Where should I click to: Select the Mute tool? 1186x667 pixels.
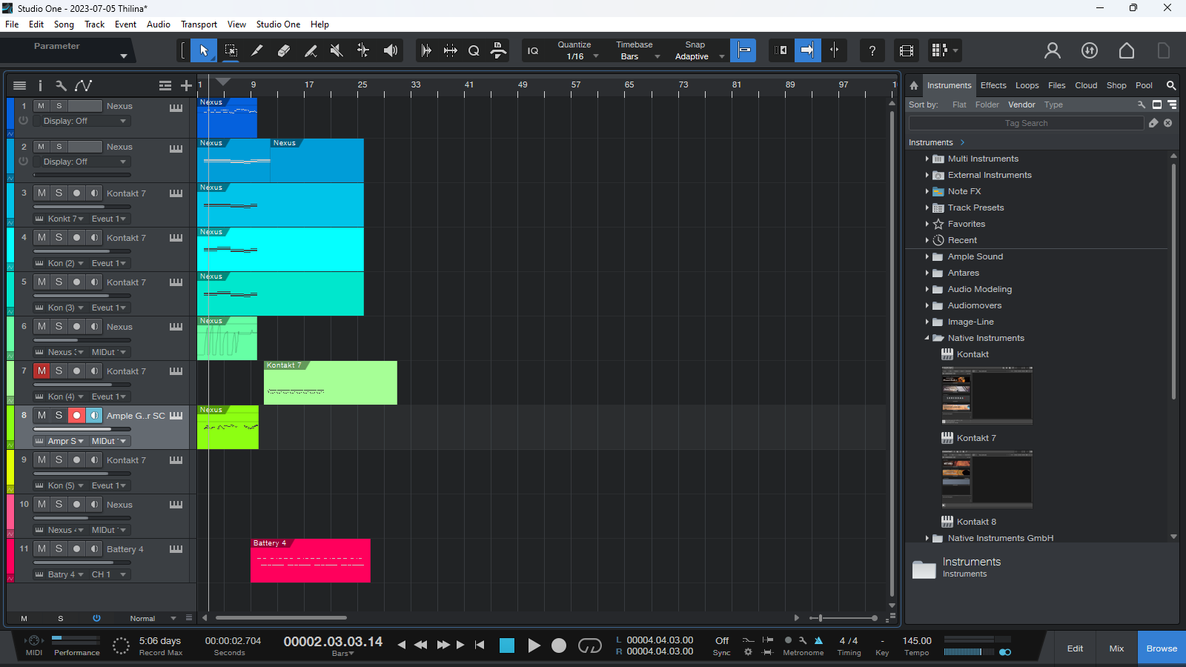337,50
